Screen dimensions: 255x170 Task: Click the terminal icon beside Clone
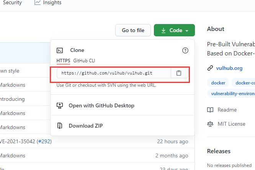60,50
